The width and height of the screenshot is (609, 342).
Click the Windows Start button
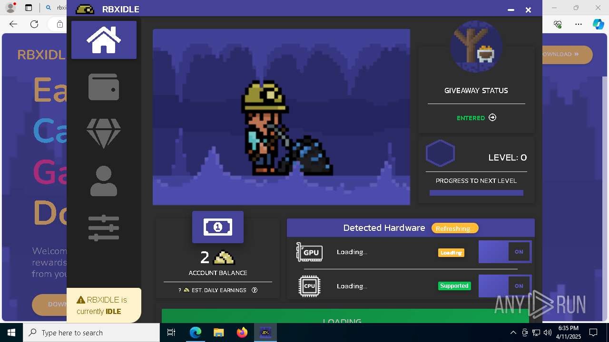(11, 332)
